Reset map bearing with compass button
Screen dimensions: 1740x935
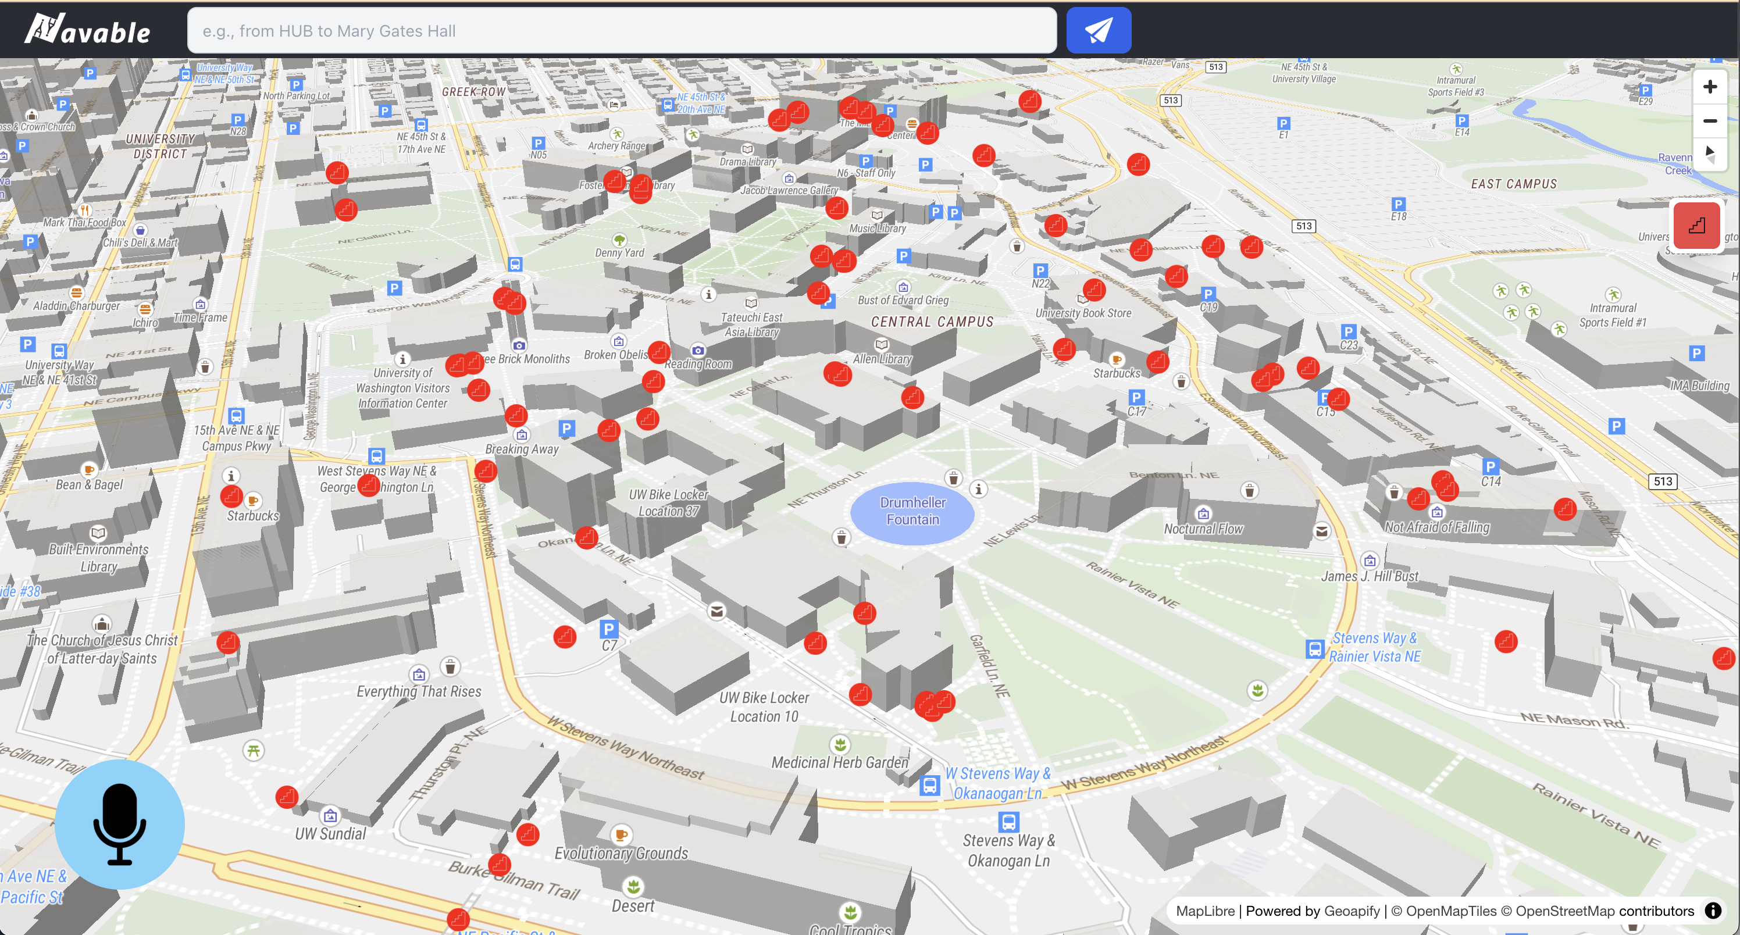click(1710, 153)
